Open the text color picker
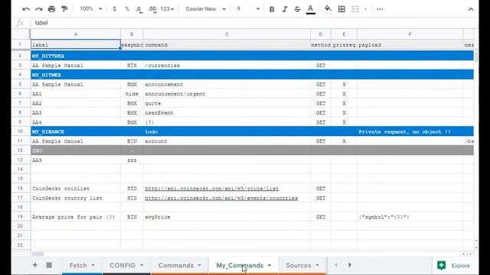The height and width of the screenshot is (275, 490). pyautogui.click(x=310, y=9)
